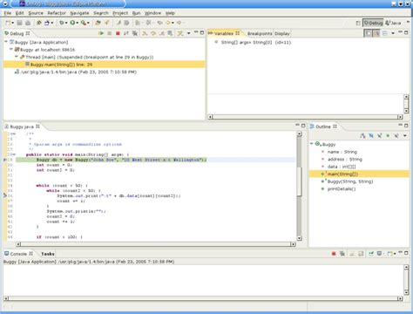Click the External Tools toolbar icon
This screenshot has width=413, height=314.
[84, 23]
